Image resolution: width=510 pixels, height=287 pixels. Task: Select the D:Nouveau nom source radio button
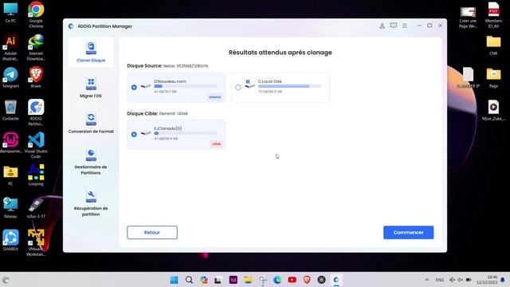coord(134,87)
